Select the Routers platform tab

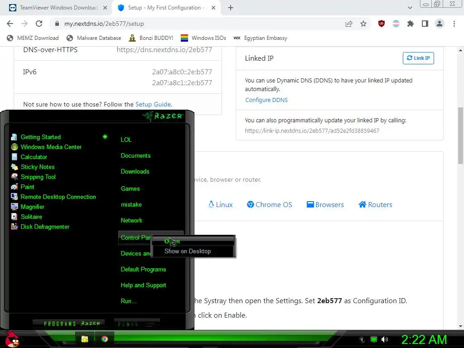click(375, 204)
